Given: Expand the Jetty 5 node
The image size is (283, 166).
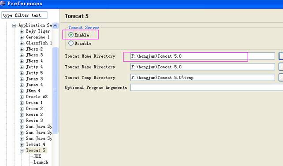Looking at the screenshot, I should coord(22,73).
